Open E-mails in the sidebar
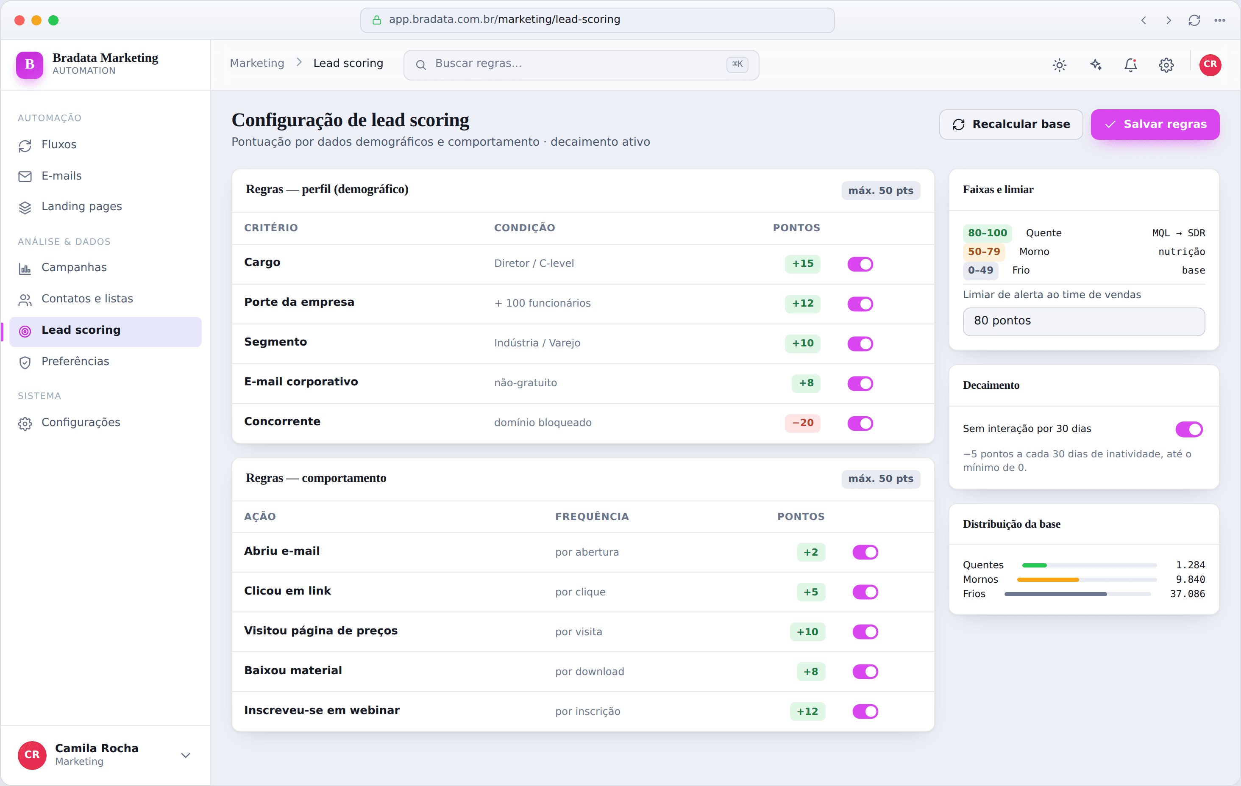The height and width of the screenshot is (786, 1241). [x=105, y=176]
